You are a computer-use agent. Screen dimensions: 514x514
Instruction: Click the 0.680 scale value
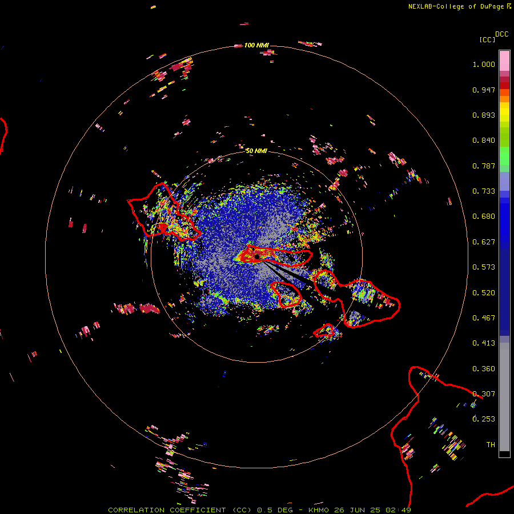[x=484, y=216]
